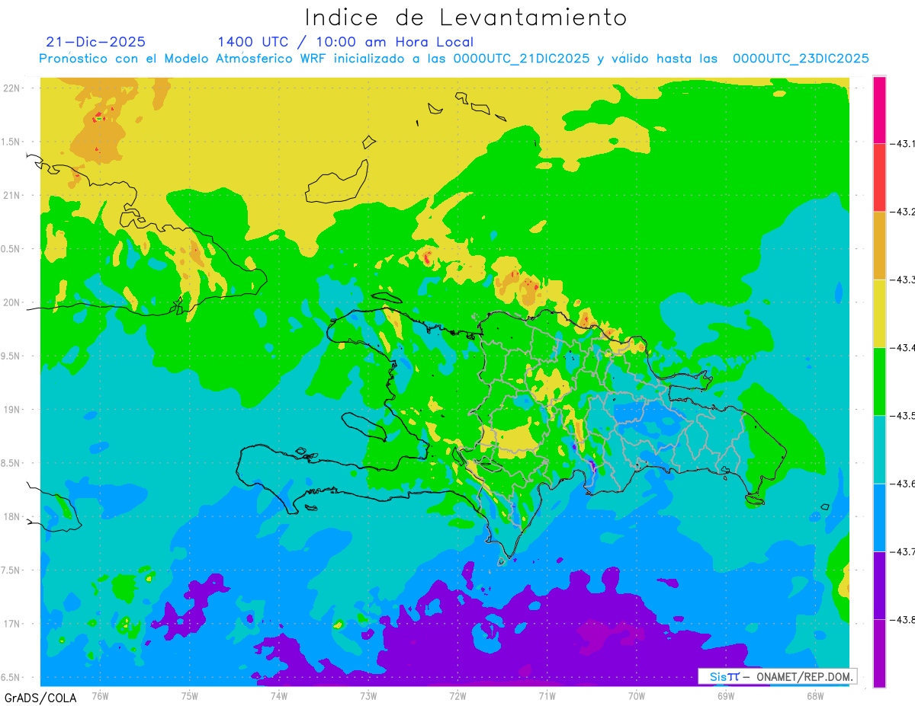The width and height of the screenshot is (915, 706).
Task: Click the 74W longitude label
Action: 279,695
